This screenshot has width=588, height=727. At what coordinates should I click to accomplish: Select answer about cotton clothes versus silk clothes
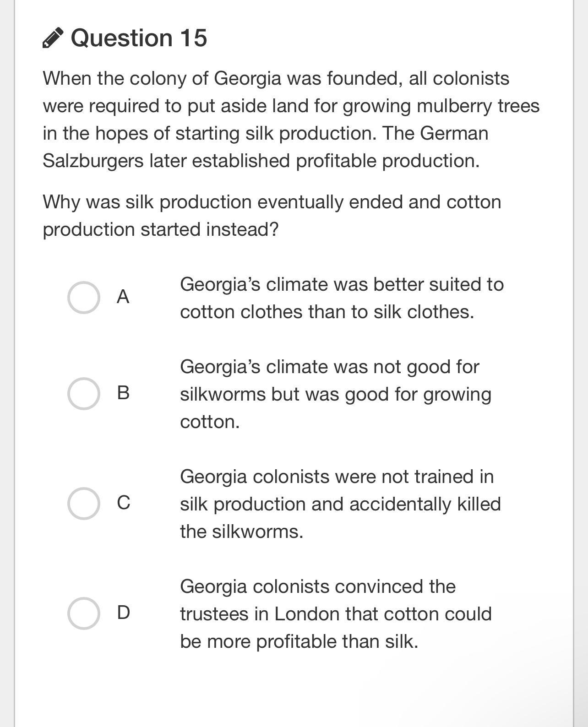click(342, 298)
